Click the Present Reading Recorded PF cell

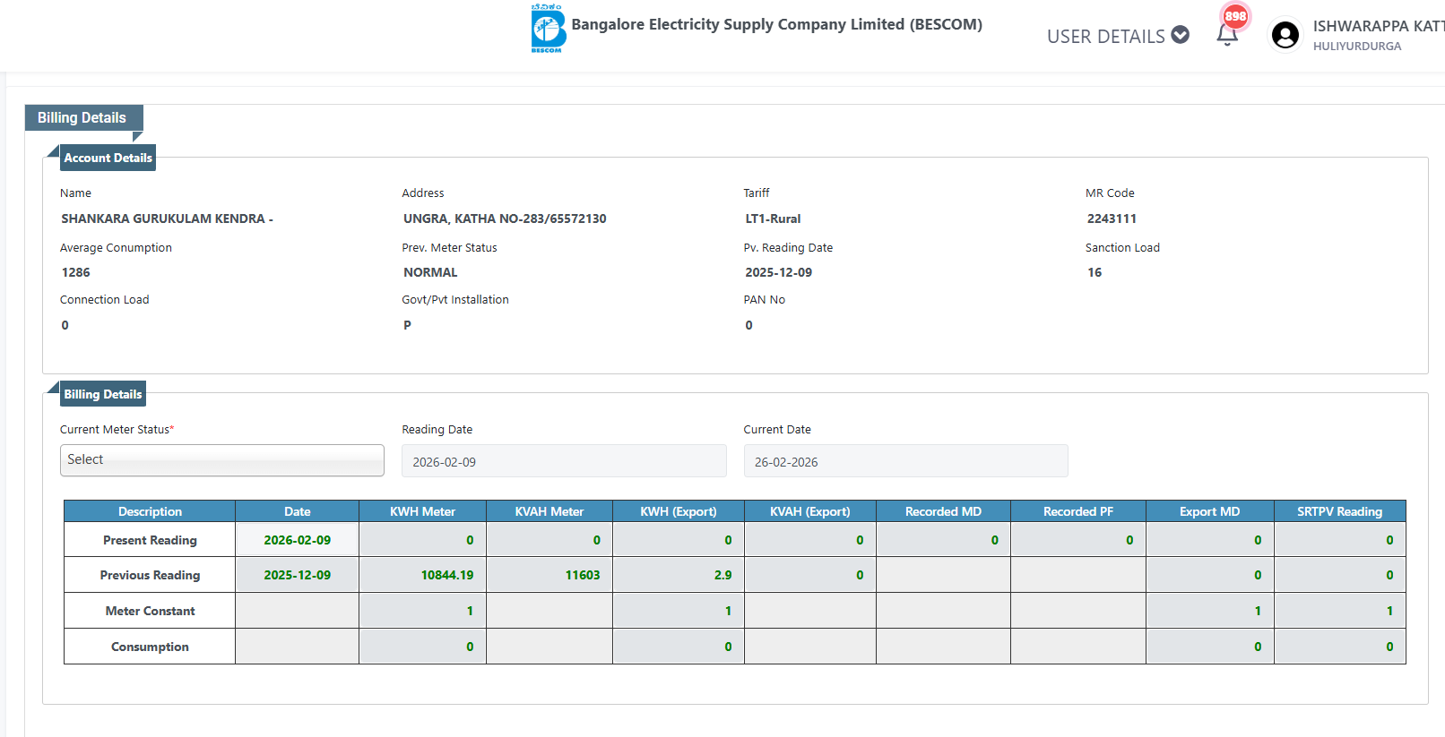pyautogui.click(x=1077, y=540)
